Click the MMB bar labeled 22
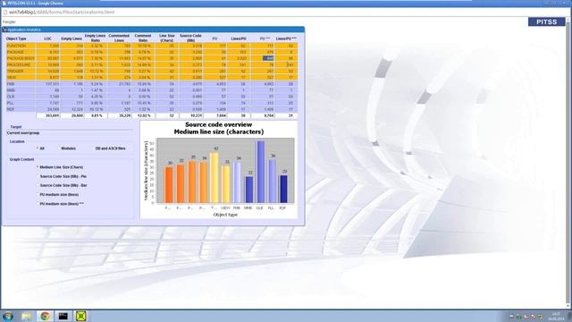The image size is (572, 322). [248, 190]
